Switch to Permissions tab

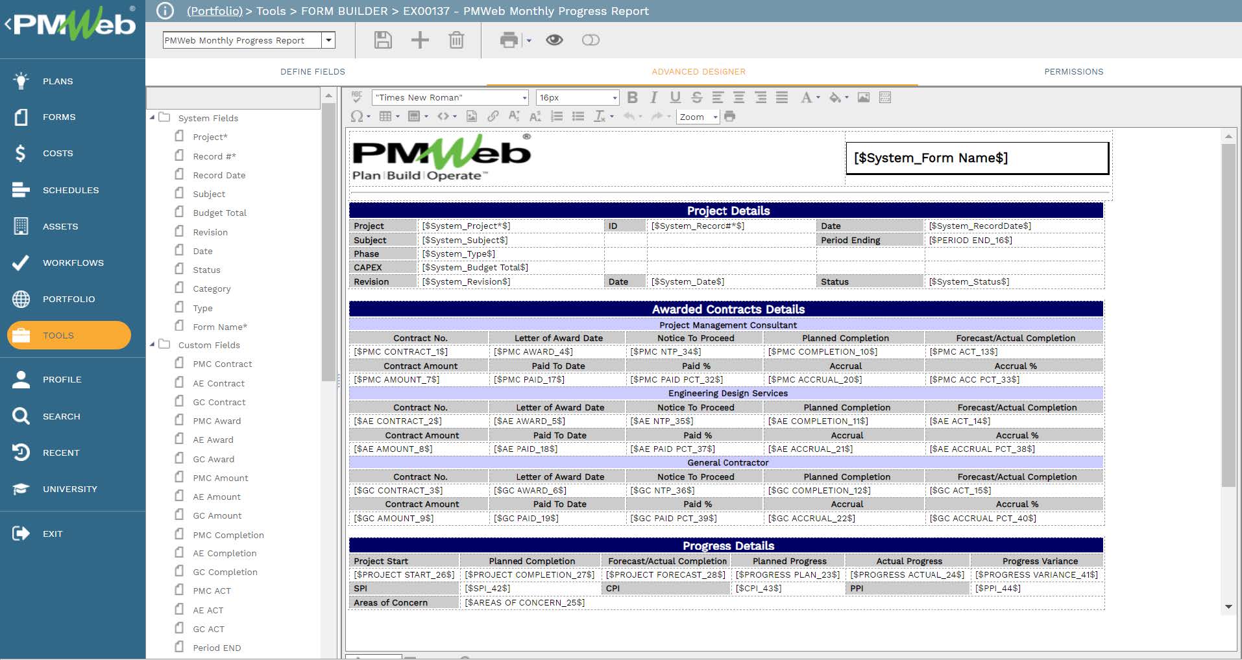(1074, 72)
